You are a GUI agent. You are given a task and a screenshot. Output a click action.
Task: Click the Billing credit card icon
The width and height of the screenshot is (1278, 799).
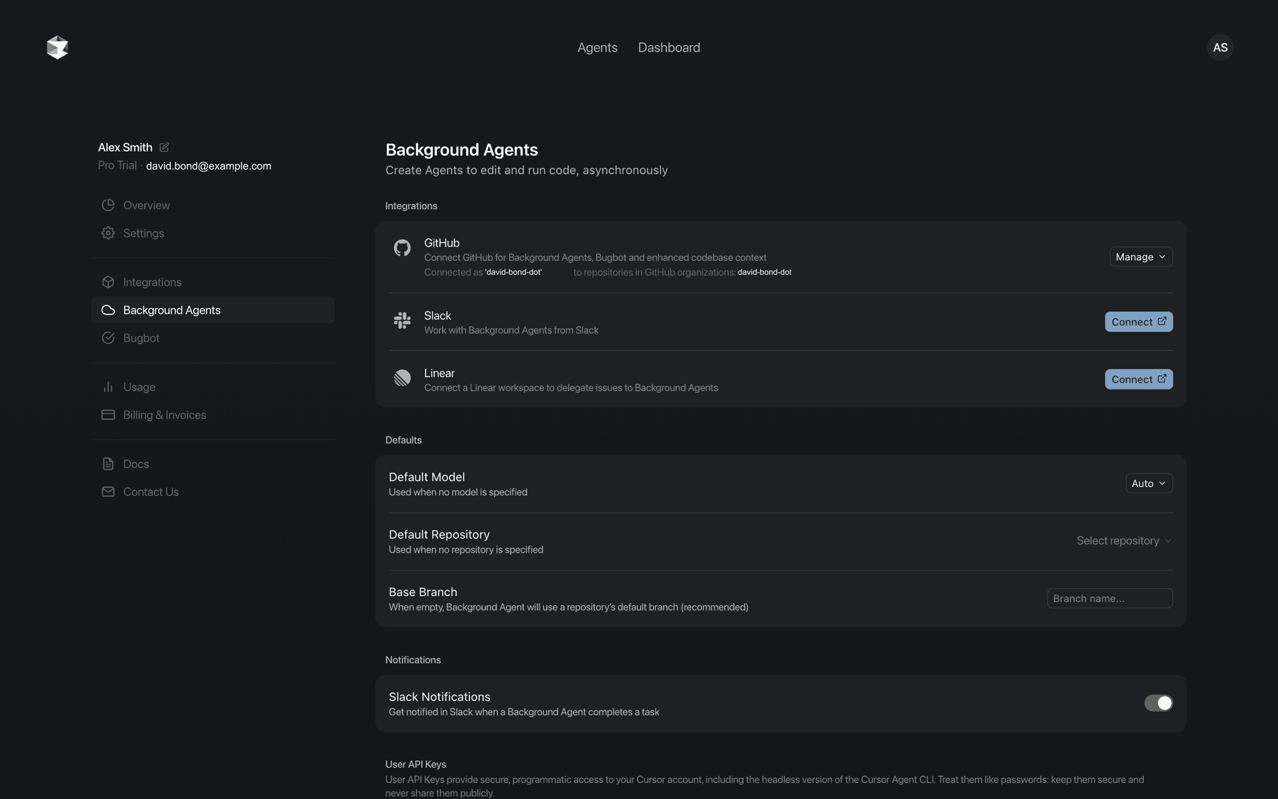(108, 415)
